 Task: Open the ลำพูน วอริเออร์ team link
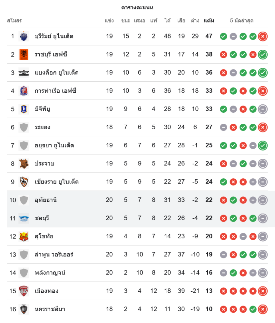(54, 255)
